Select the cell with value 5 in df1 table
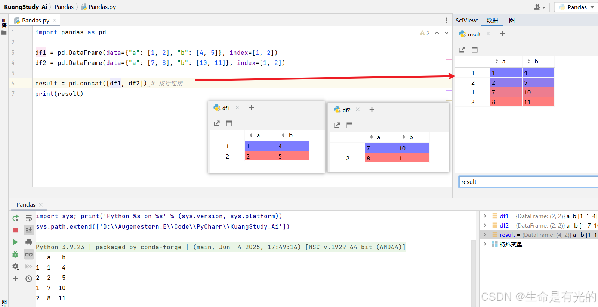 pos(293,156)
